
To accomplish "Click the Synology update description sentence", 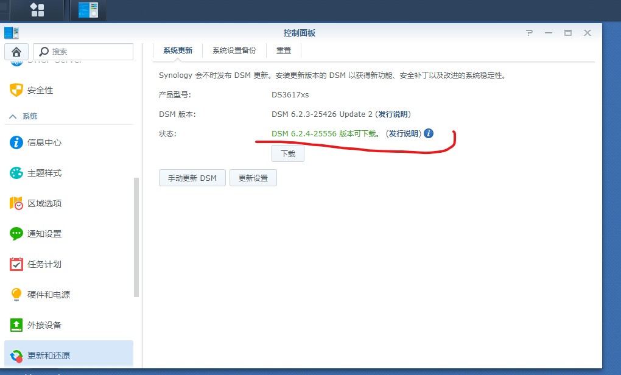I will pos(332,75).
